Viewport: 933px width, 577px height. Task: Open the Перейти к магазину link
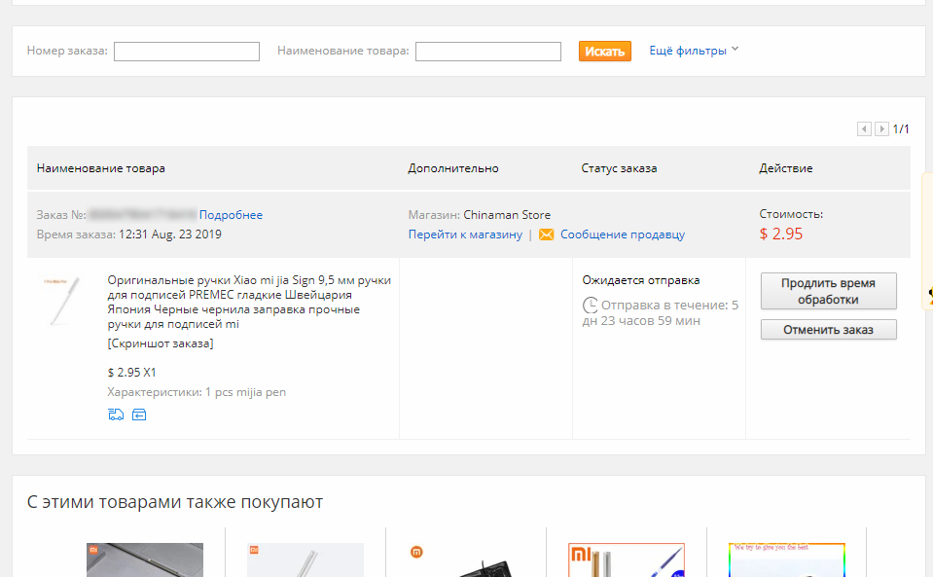click(465, 234)
